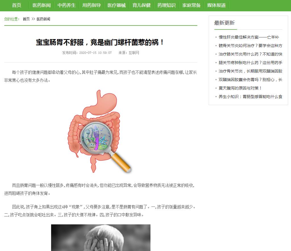
Task: Open the 治疗膝关节炎用什么药 article link
Action: coord(250,54)
